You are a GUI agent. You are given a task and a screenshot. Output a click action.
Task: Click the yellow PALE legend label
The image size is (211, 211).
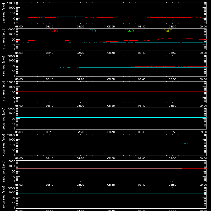[168, 31]
